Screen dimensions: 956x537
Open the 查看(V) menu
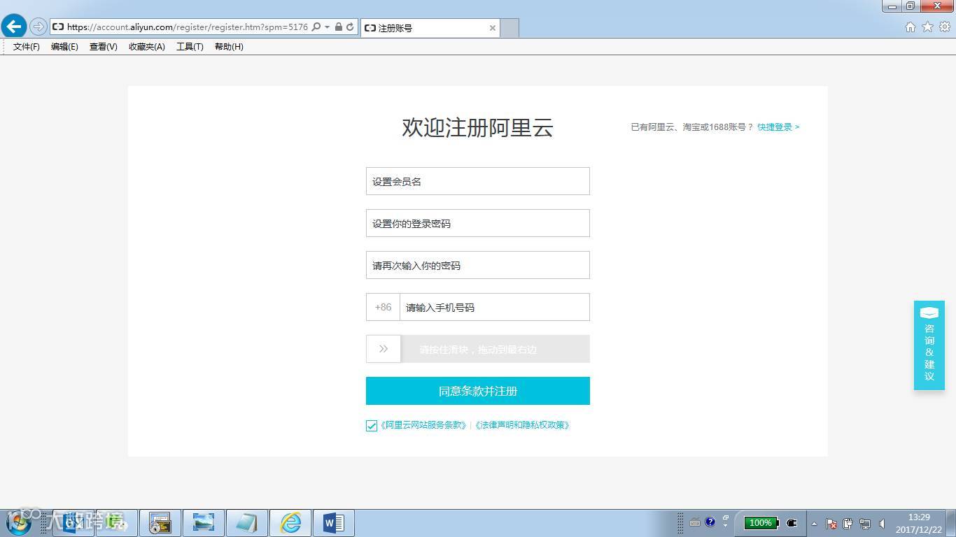coord(103,47)
